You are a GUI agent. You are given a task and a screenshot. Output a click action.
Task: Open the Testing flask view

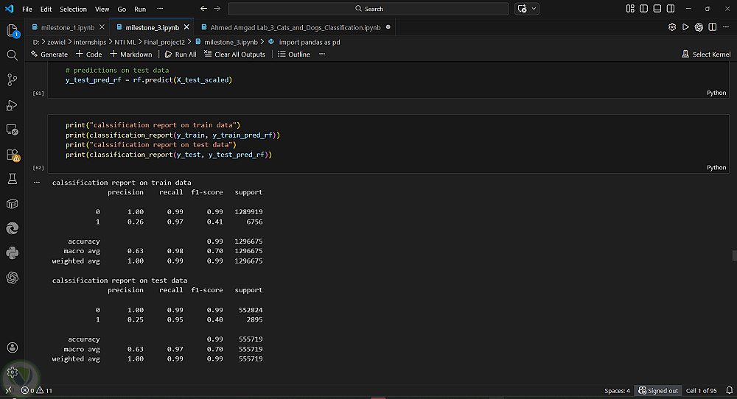point(12,179)
